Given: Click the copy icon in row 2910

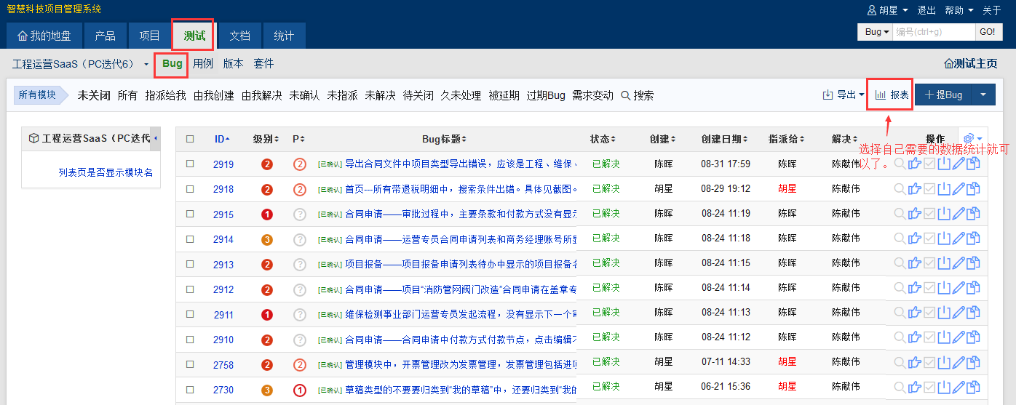Looking at the screenshot, I should 973,339.
